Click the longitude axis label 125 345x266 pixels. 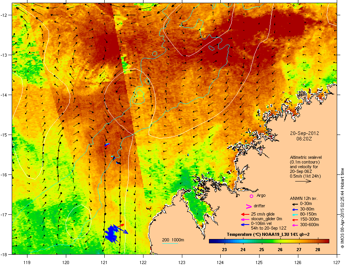coord(259,262)
